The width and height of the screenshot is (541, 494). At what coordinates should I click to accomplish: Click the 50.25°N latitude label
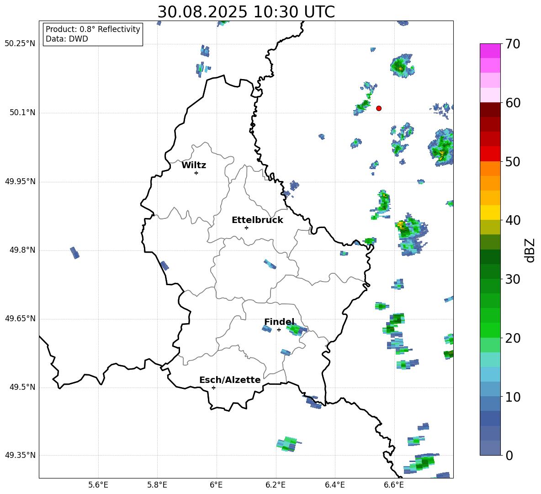click(20, 44)
